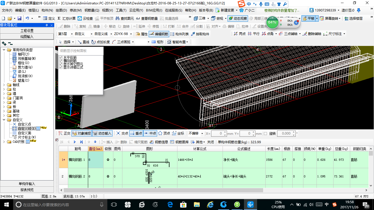Click the Windows Start button
This screenshot has height=210, width=374.
(6, 205)
